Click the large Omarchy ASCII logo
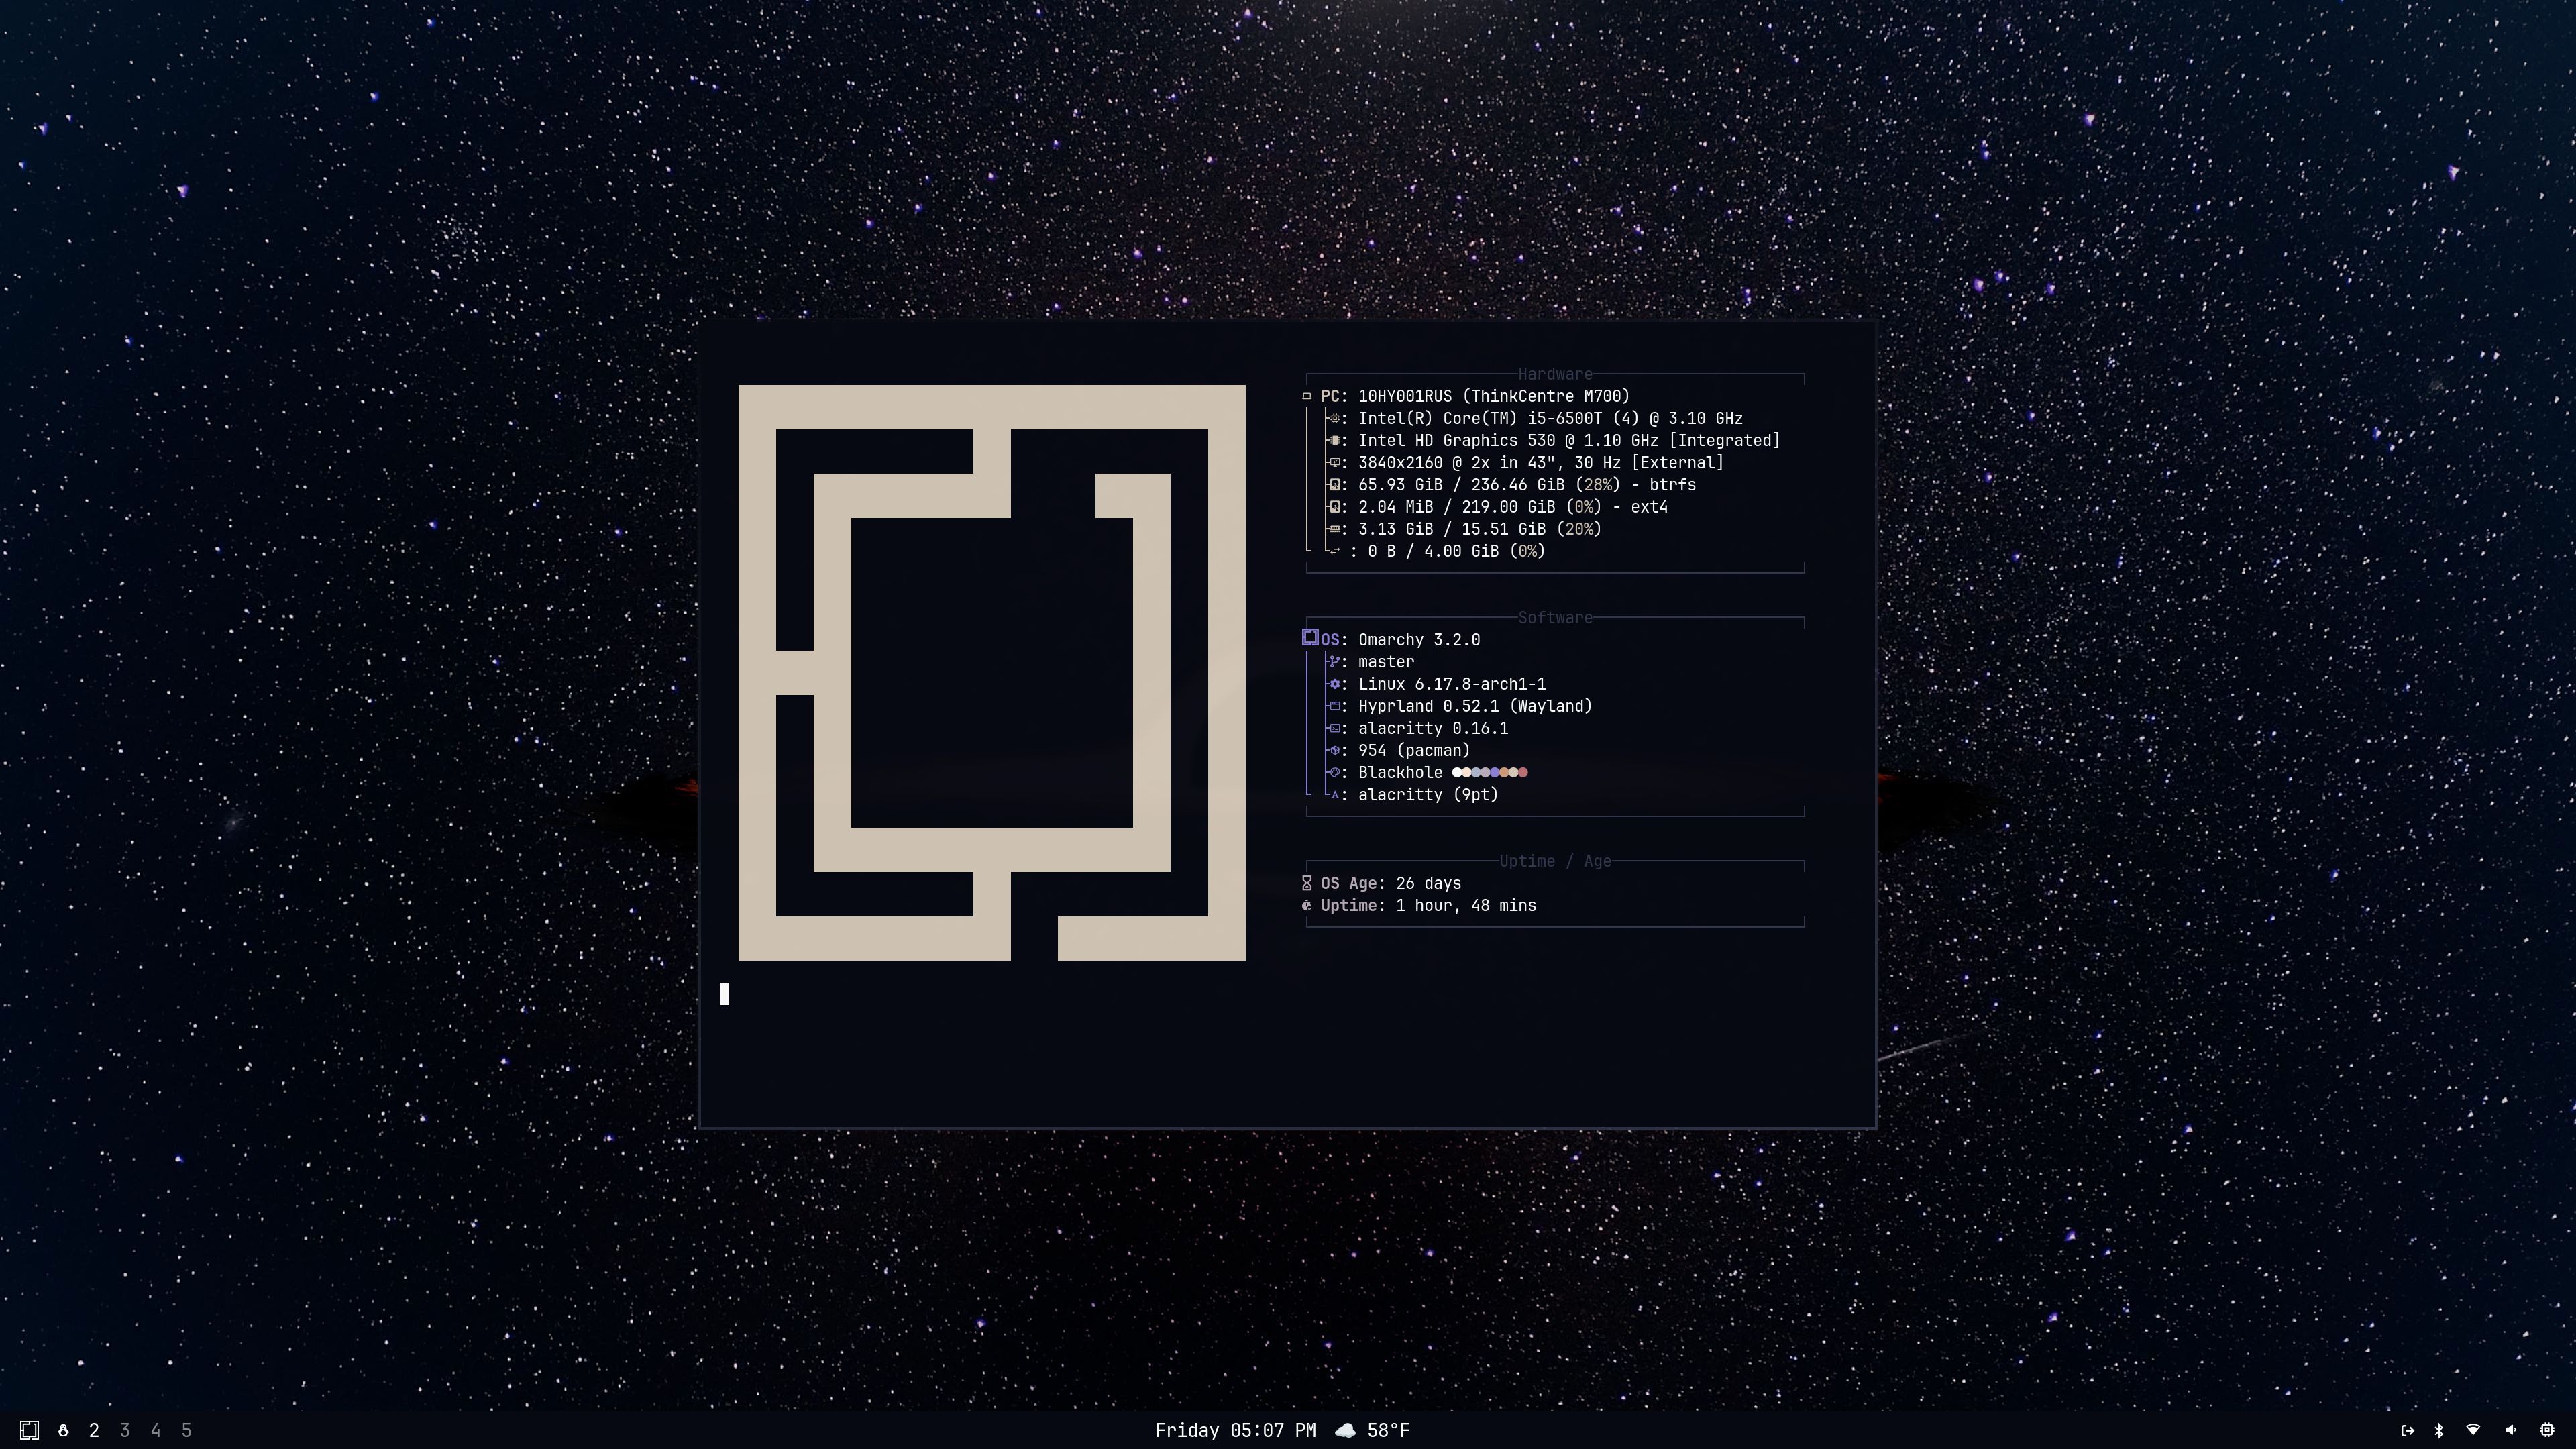Image resolution: width=2576 pixels, height=1449 pixels. (991, 672)
